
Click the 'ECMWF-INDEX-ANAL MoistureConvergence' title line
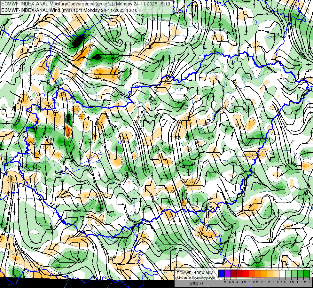(85, 4)
